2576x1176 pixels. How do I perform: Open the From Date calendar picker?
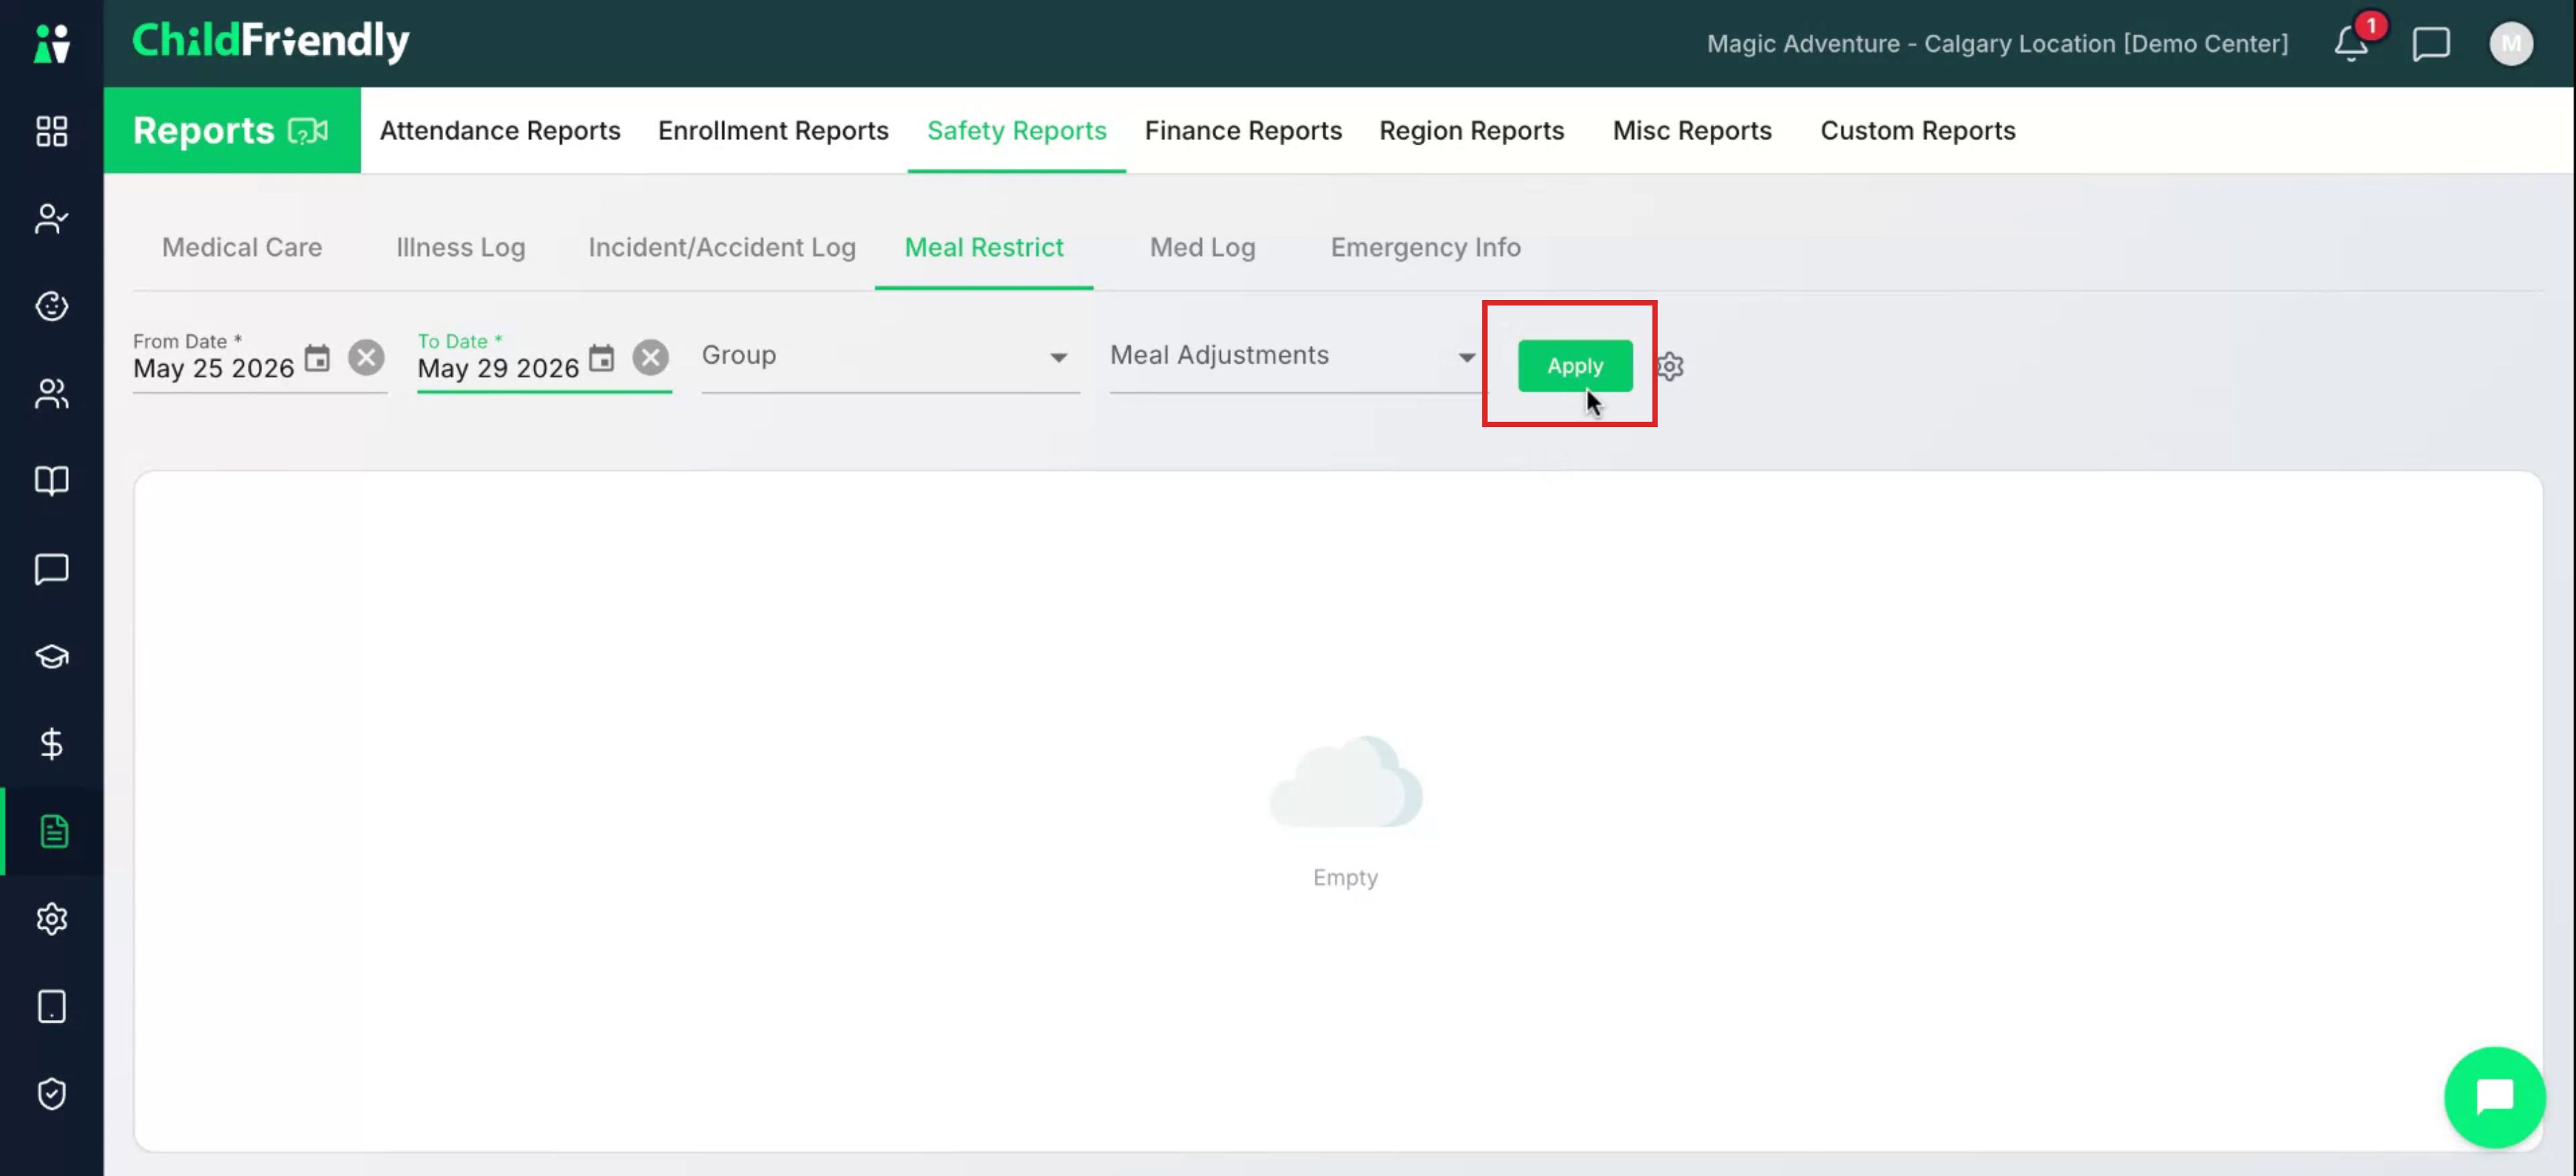click(x=317, y=359)
